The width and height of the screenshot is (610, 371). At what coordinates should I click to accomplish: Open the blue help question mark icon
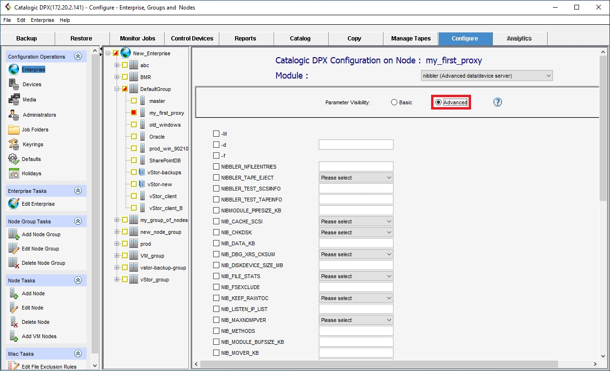point(498,102)
